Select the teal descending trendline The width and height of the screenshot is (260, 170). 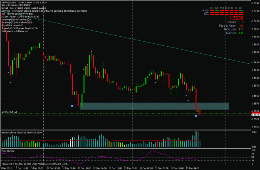coord(126,37)
